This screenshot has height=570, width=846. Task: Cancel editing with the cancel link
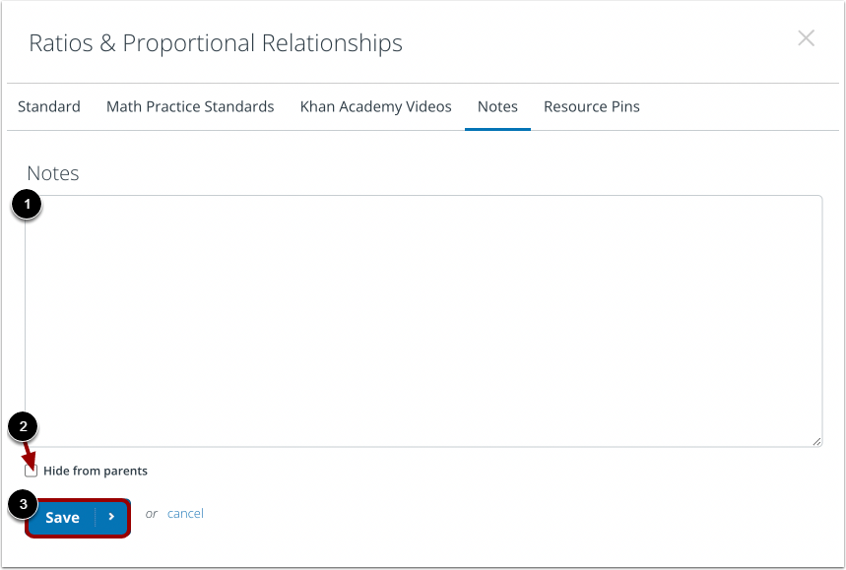coord(185,513)
